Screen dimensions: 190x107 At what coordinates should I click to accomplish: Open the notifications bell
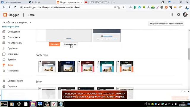click(178, 15)
